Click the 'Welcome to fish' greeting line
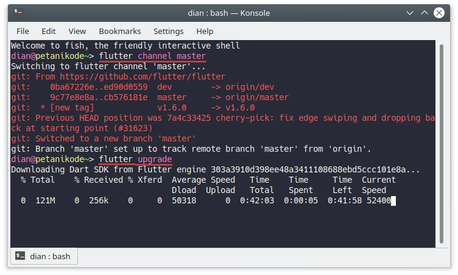458x275 pixels. tap(125, 46)
